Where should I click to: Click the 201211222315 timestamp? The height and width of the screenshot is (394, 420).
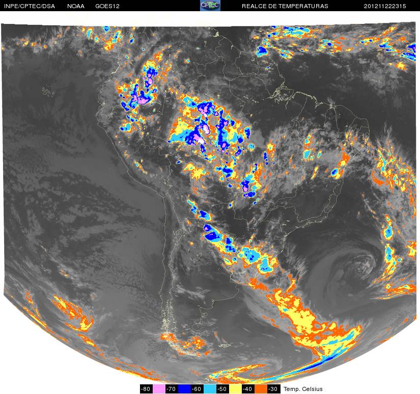click(385, 6)
